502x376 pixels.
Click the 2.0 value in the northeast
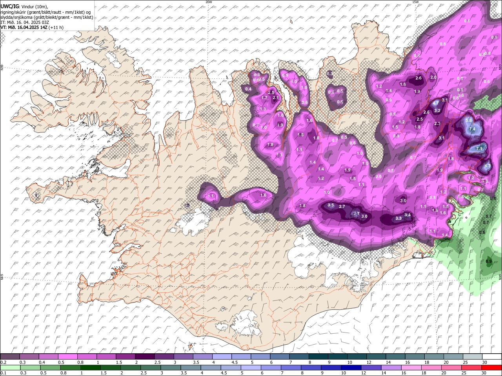(x=433, y=78)
